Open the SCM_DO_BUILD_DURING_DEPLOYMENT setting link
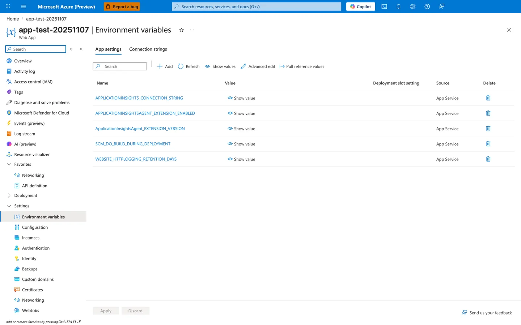Screen dimensions: 521x325 coord(133,144)
